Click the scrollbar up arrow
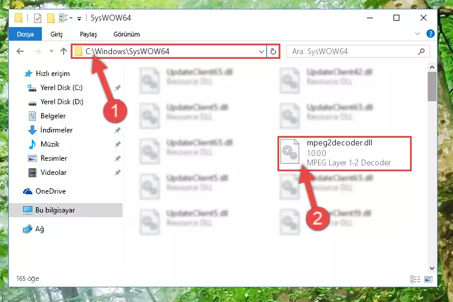Viewport: 453px width, 302px height. 432,67
